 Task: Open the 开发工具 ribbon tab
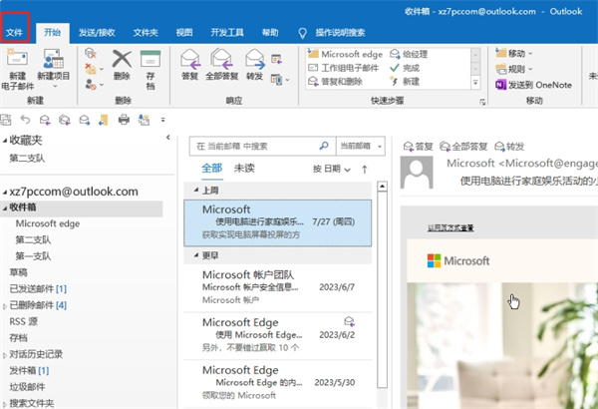click(x=227, y=33)
